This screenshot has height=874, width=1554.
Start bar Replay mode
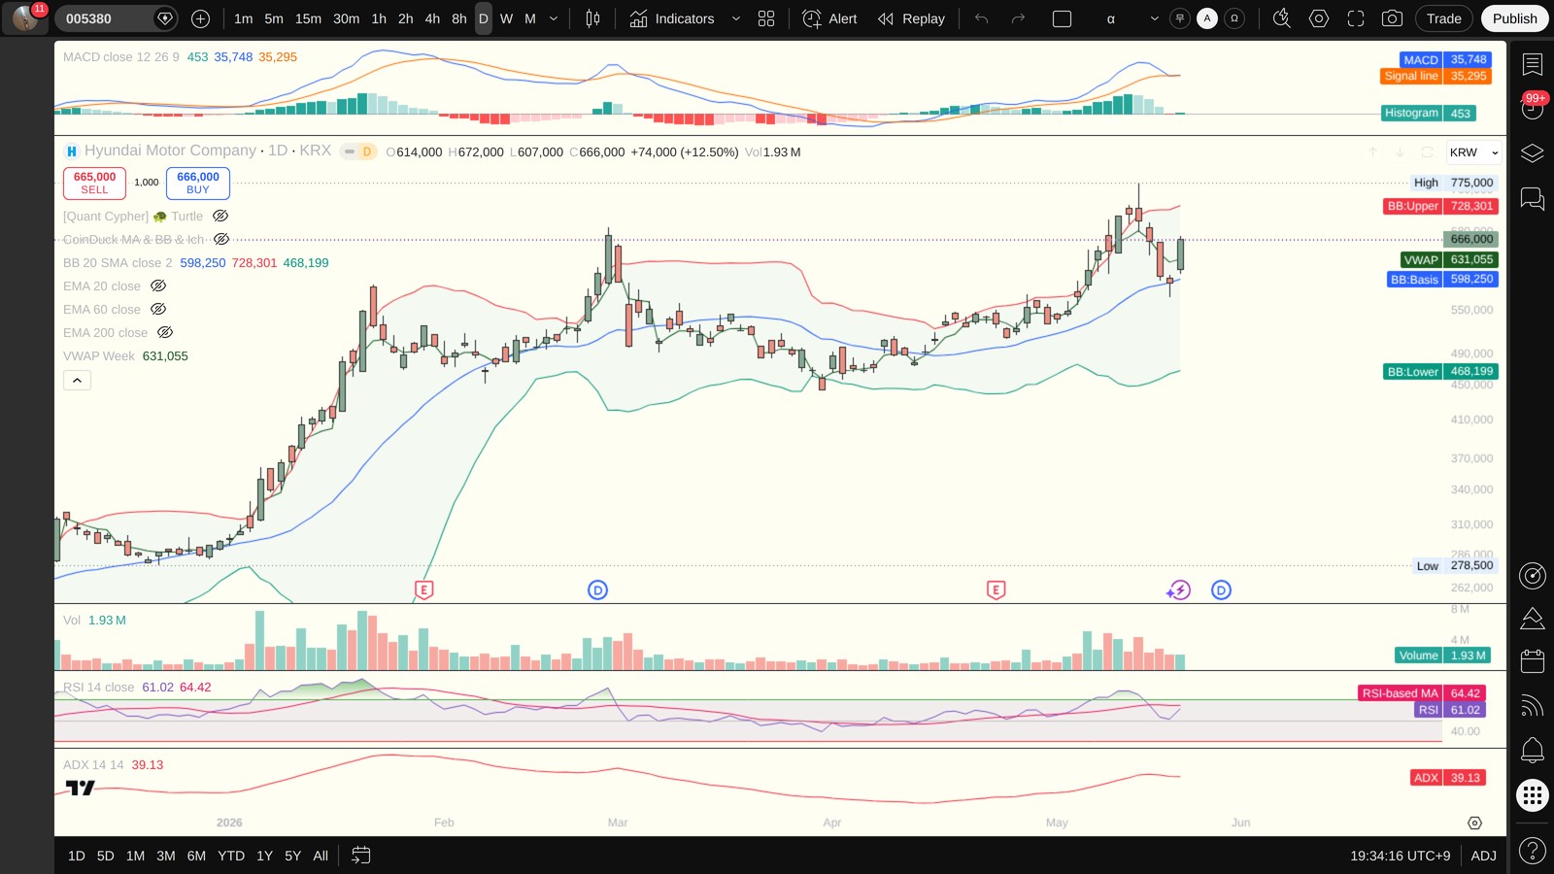[x=911, y=18]
